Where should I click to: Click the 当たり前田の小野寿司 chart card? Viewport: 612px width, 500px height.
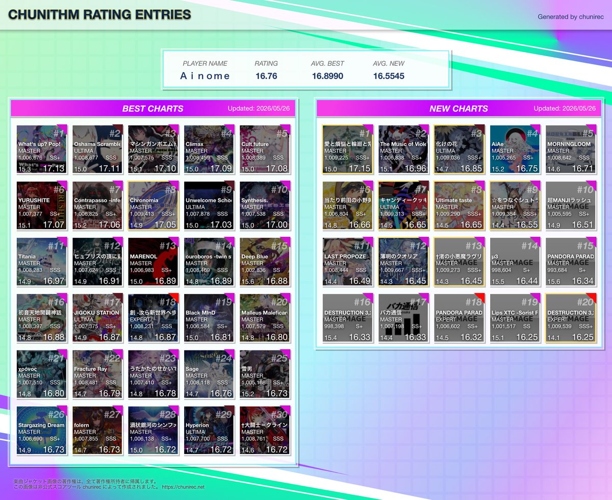[348, 206]
